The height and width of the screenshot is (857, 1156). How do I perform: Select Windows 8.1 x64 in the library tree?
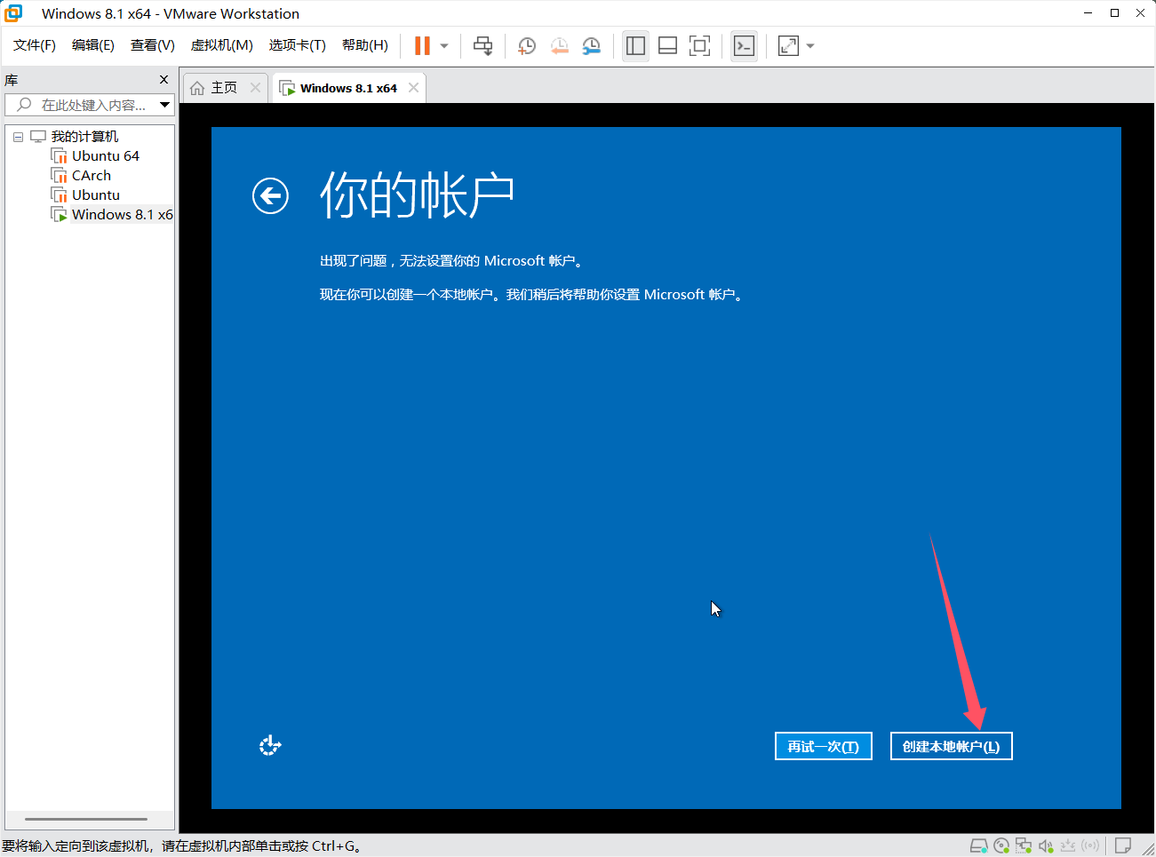point(112,214)
